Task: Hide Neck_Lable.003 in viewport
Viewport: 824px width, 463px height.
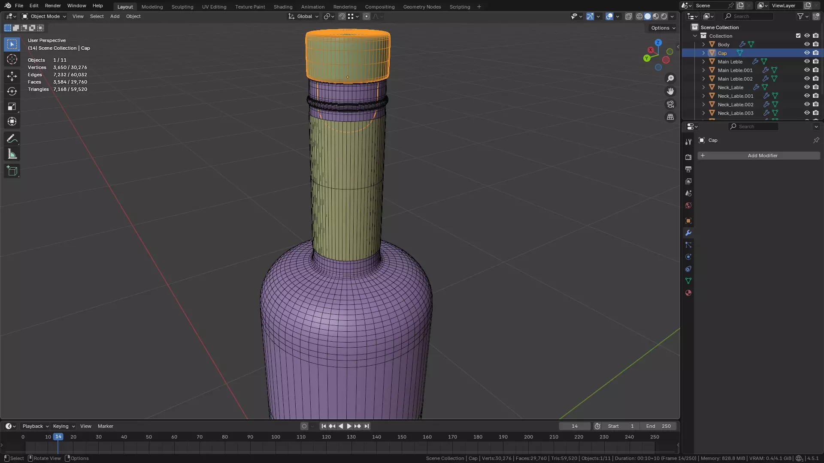Action: pyautogui.click(x=807, y=113)
